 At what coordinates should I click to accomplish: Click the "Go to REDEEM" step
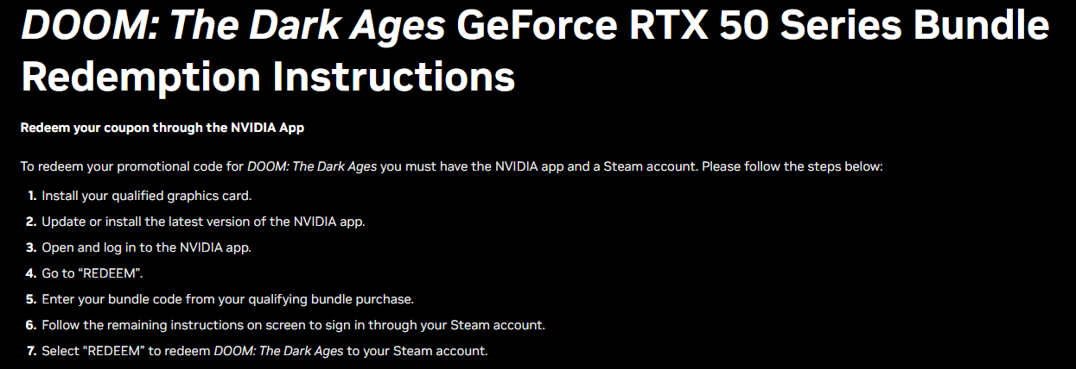point(92,273)
